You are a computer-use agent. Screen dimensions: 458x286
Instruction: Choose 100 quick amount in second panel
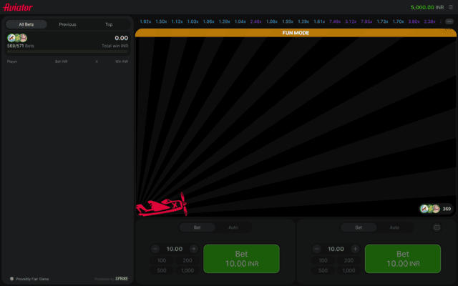(323, 260)
